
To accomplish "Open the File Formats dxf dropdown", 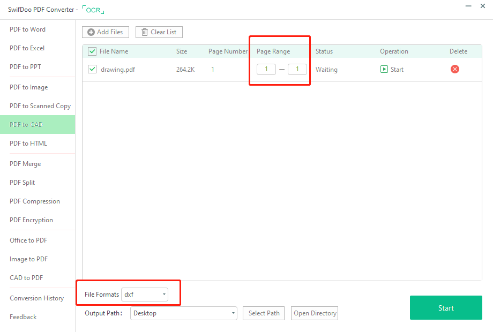I will tap(145, 295).
